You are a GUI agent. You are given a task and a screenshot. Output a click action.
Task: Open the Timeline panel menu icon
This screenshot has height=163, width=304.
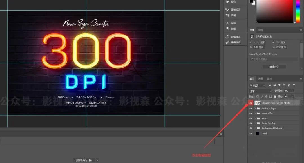(x=221, y=134)
